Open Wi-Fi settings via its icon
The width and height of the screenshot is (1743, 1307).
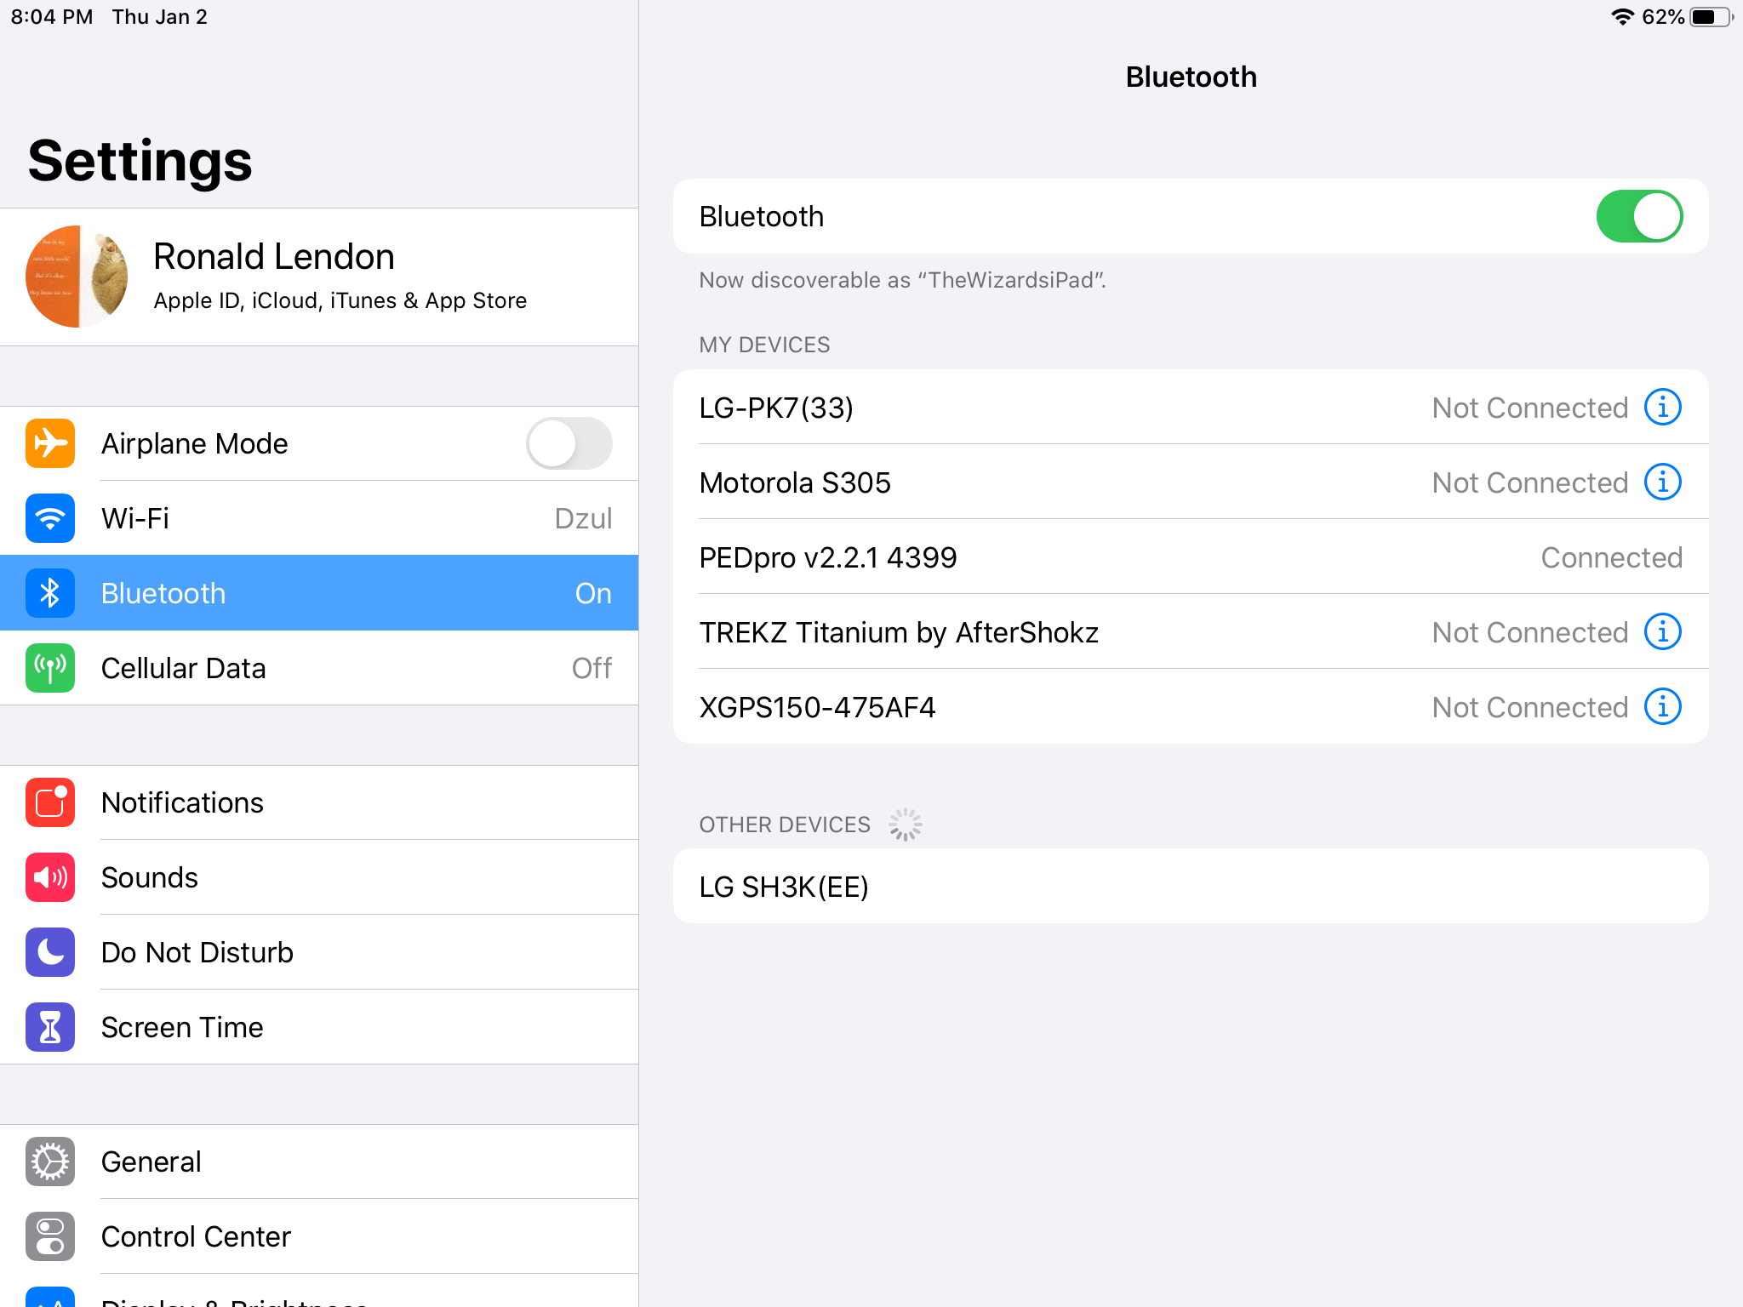(x=50, y=518)
